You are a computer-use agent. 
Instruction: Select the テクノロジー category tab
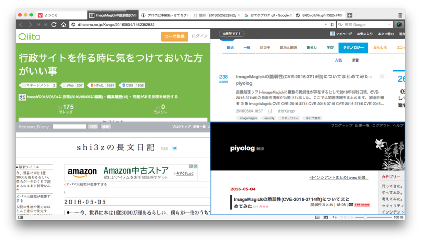tap(353, 48)
